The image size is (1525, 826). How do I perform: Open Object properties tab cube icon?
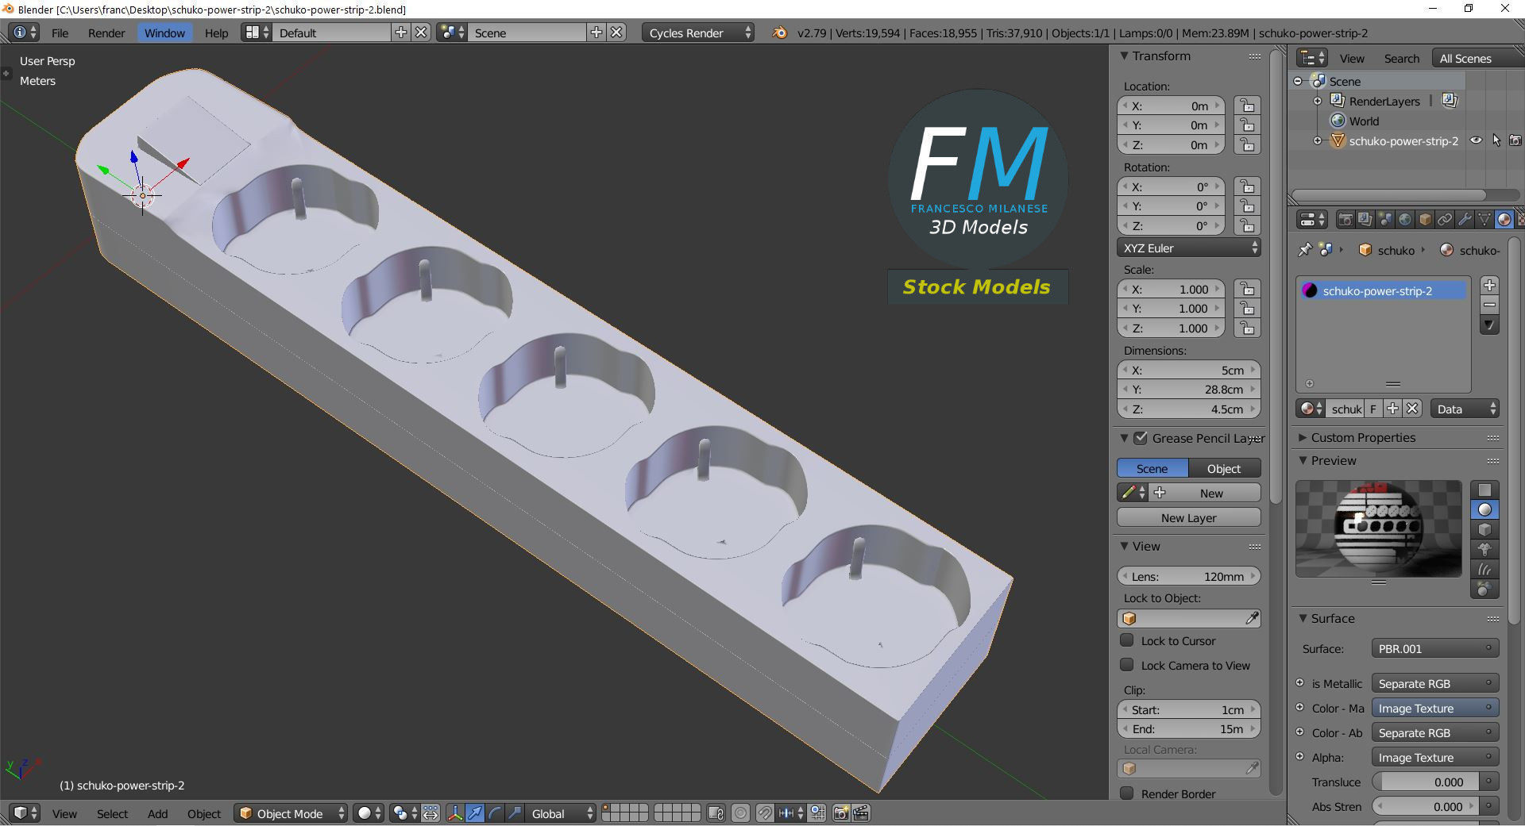pyautogui.click(x=1425, y=219)
